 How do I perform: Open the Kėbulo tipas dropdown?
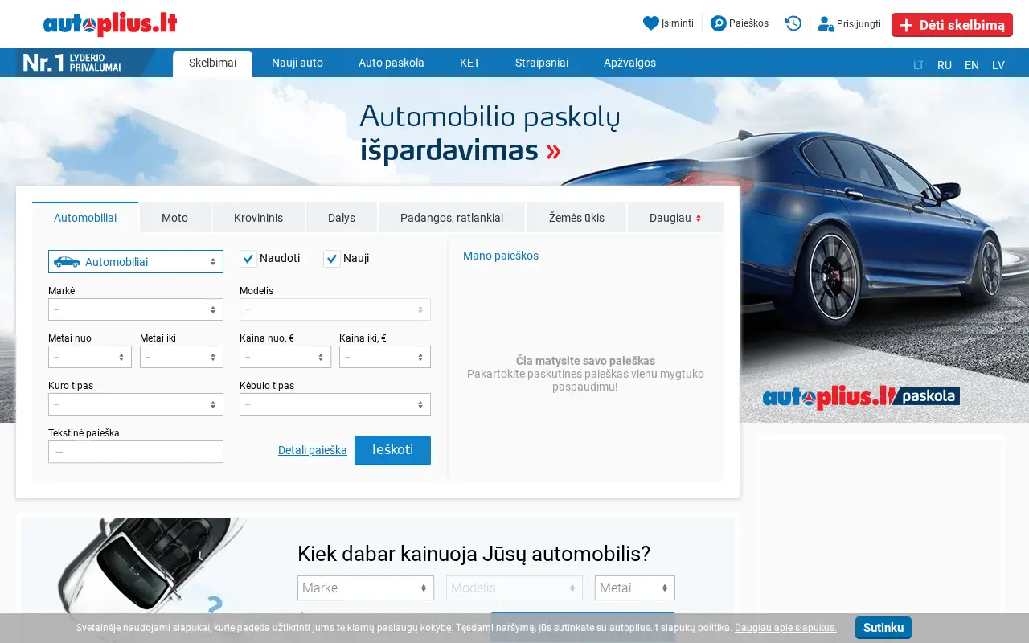pyautogui.click(x=335, y=404)
